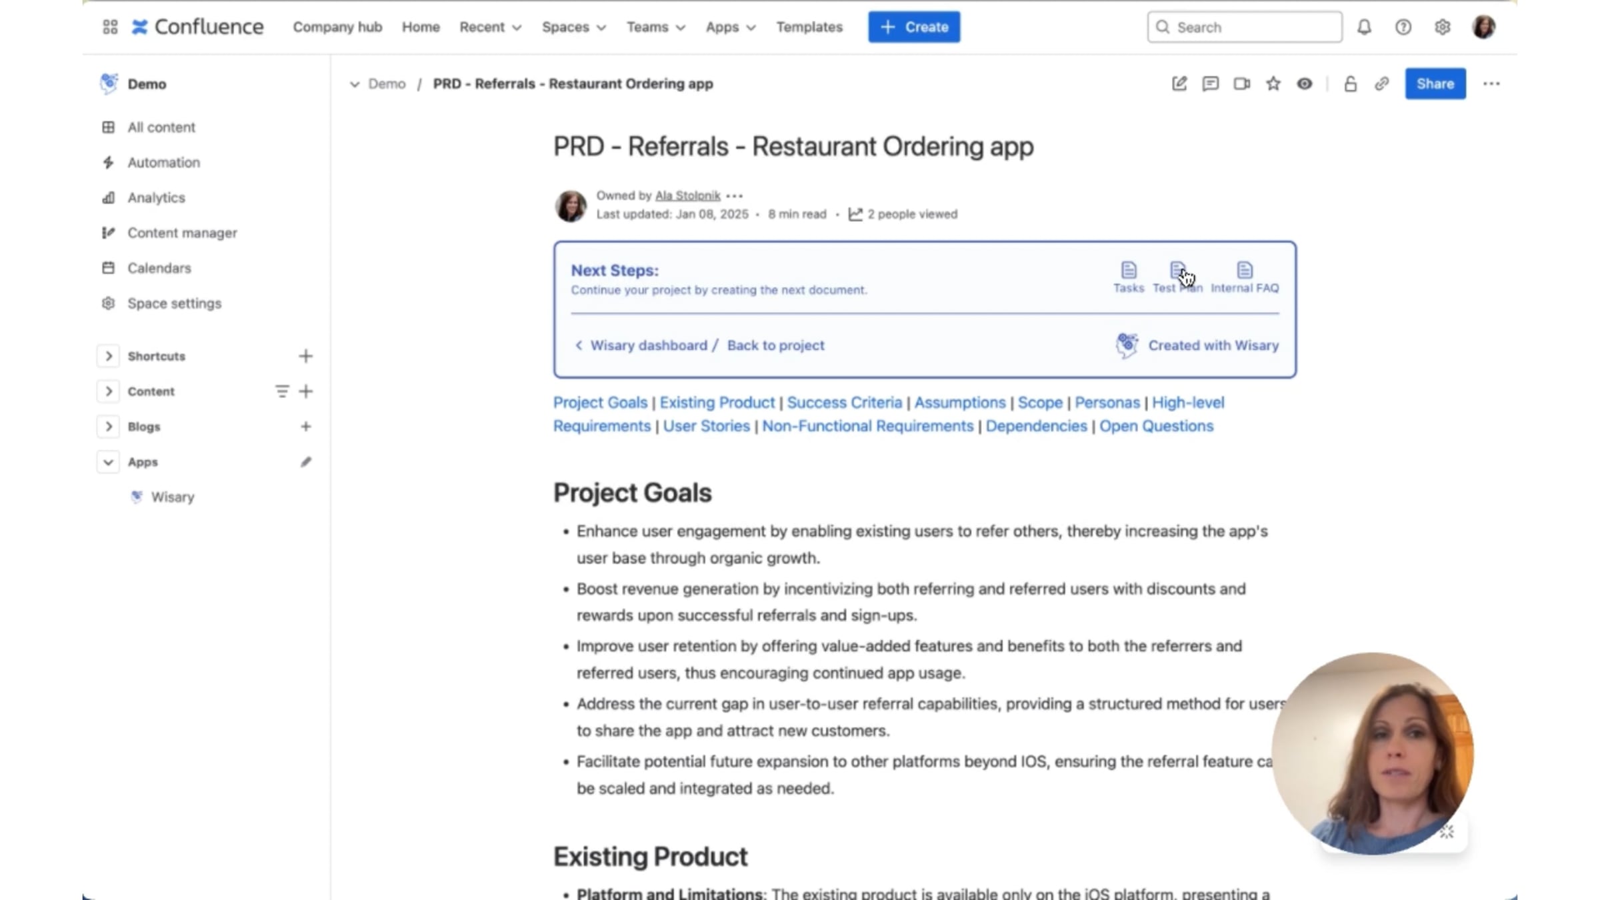Screen dimensions: 1600x900
Task: Collapse the Apps sidebar section
Action: pyautogui.click(x=108, y=462)
